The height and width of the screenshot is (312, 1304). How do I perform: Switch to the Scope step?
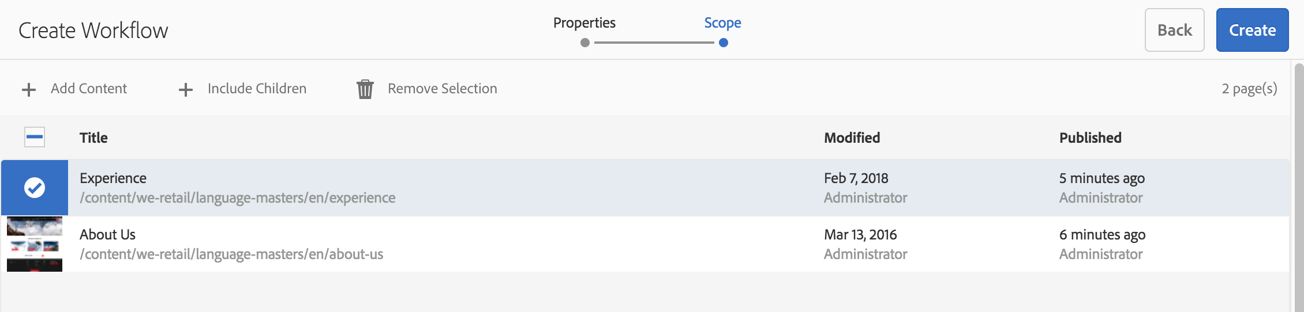(x=722, y=23)
